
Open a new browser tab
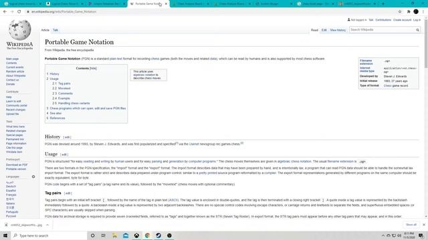click(383, 4)
